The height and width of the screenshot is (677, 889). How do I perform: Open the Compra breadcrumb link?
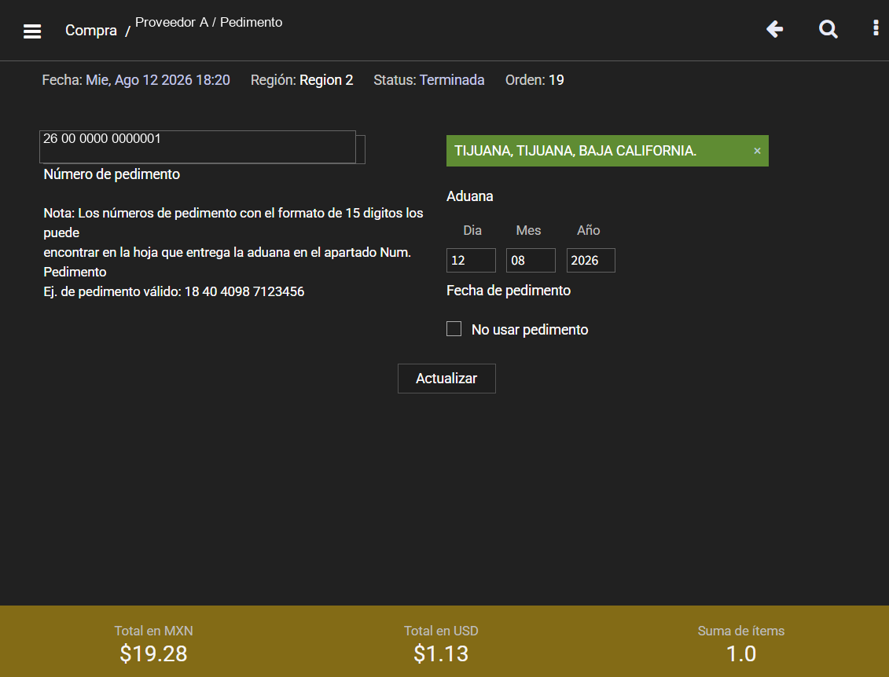pos(90,31)
